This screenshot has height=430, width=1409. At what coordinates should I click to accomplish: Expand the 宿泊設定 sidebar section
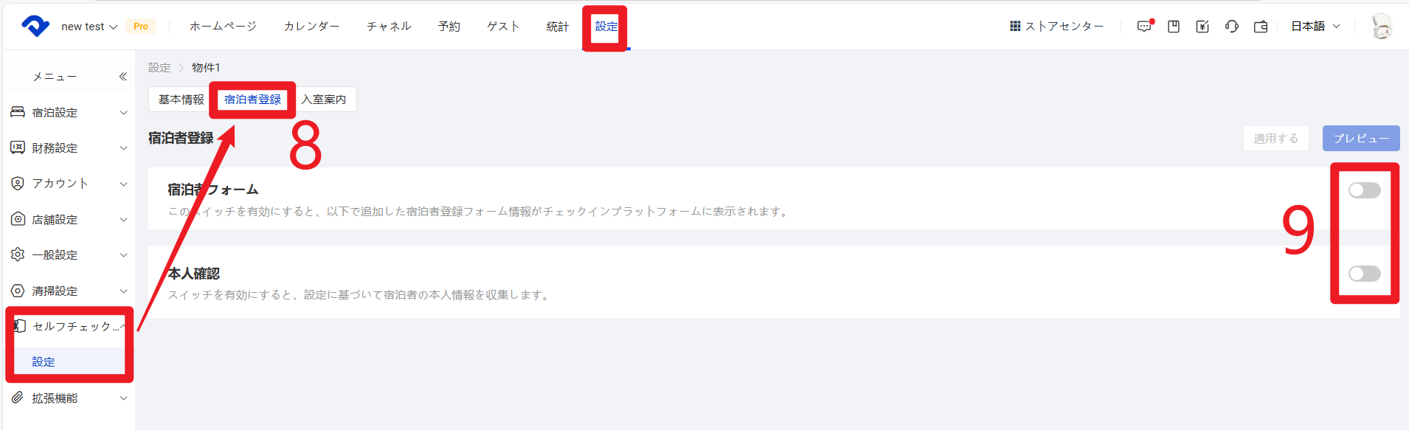coord(69,113)
